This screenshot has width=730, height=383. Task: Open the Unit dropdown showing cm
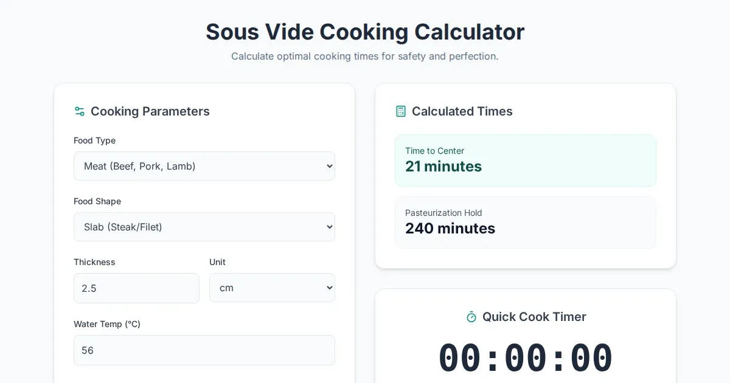[x=272, y=288]
